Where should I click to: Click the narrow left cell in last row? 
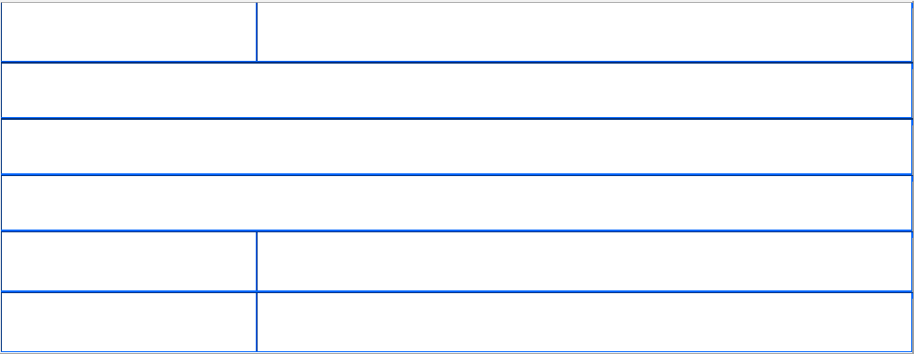129,322
